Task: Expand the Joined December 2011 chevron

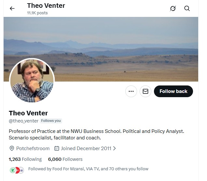Action: (115, 149)
